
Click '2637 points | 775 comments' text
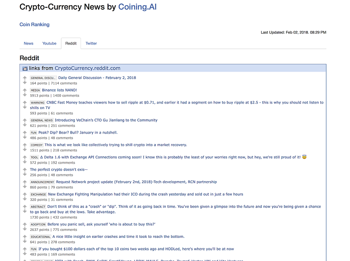tap(53, 230)
